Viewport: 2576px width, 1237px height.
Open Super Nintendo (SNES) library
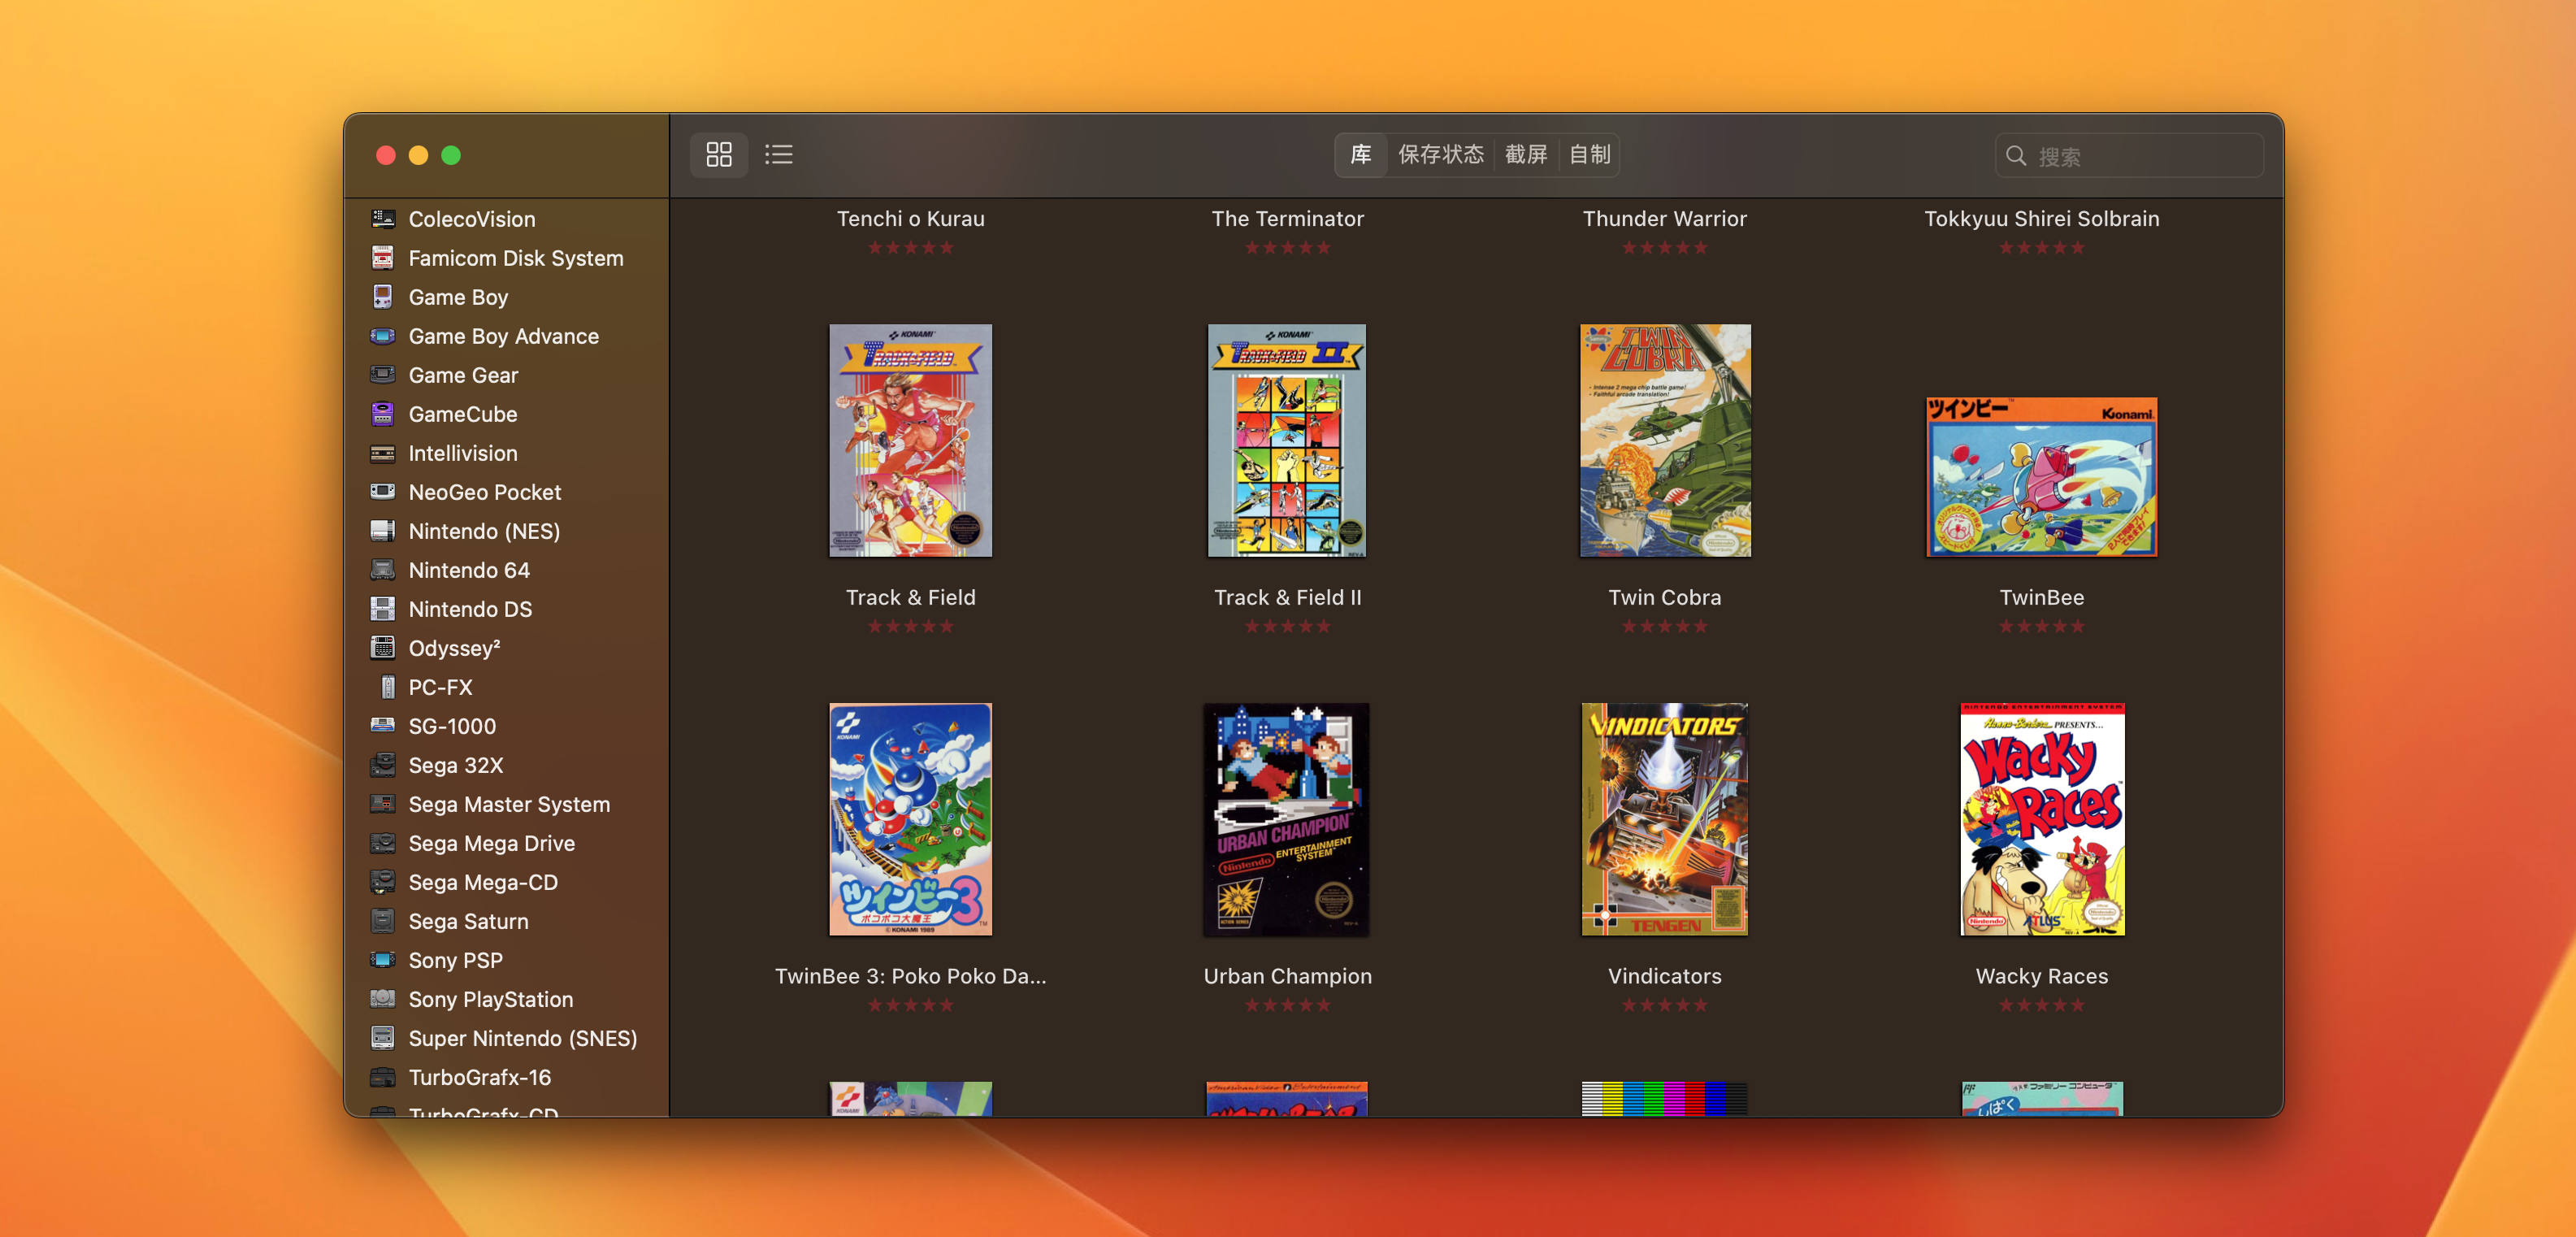click(522, 1038)
